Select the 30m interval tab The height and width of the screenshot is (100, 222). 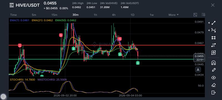click(x=75, y=15)
